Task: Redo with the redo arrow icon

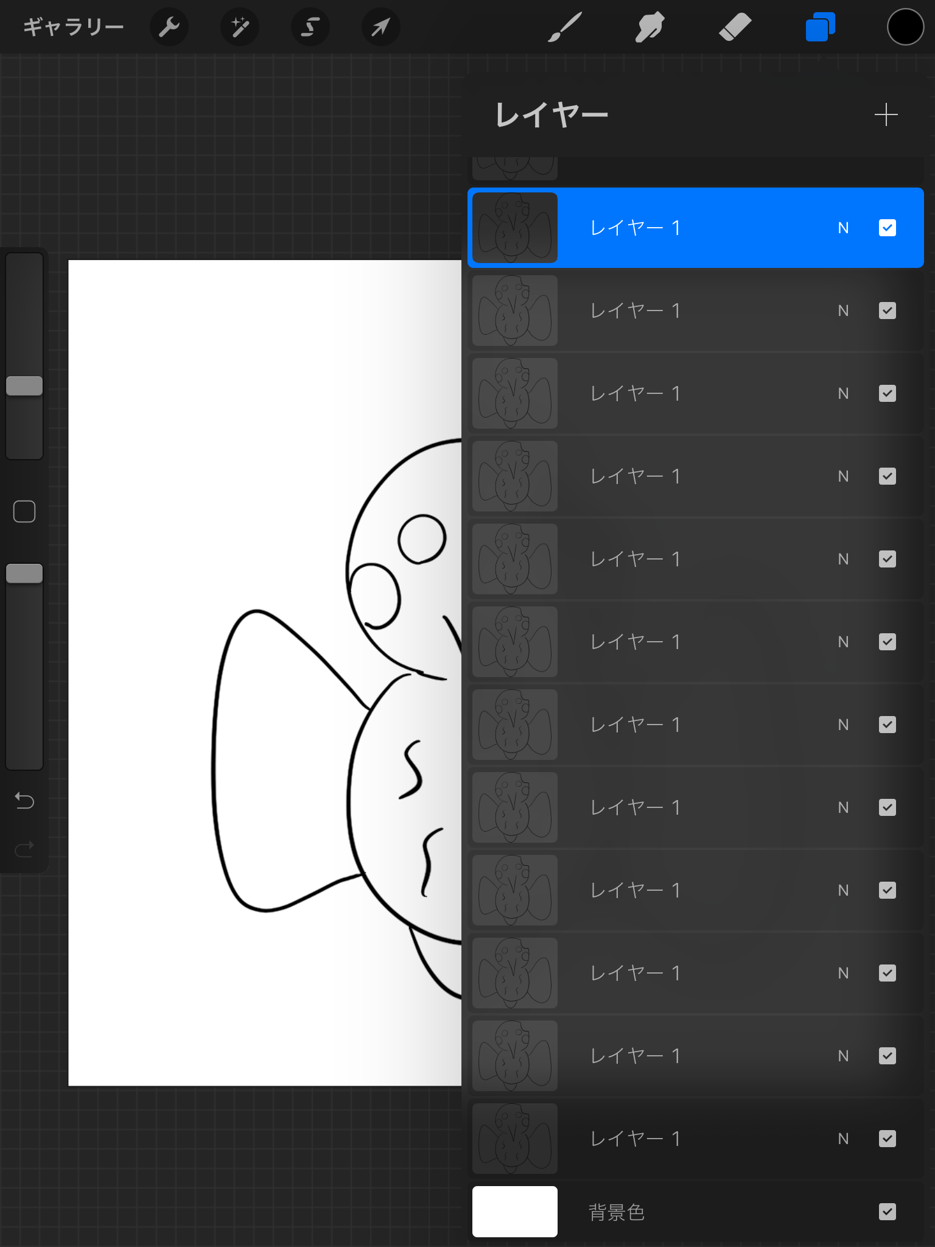Action: (x=24, y=848)
